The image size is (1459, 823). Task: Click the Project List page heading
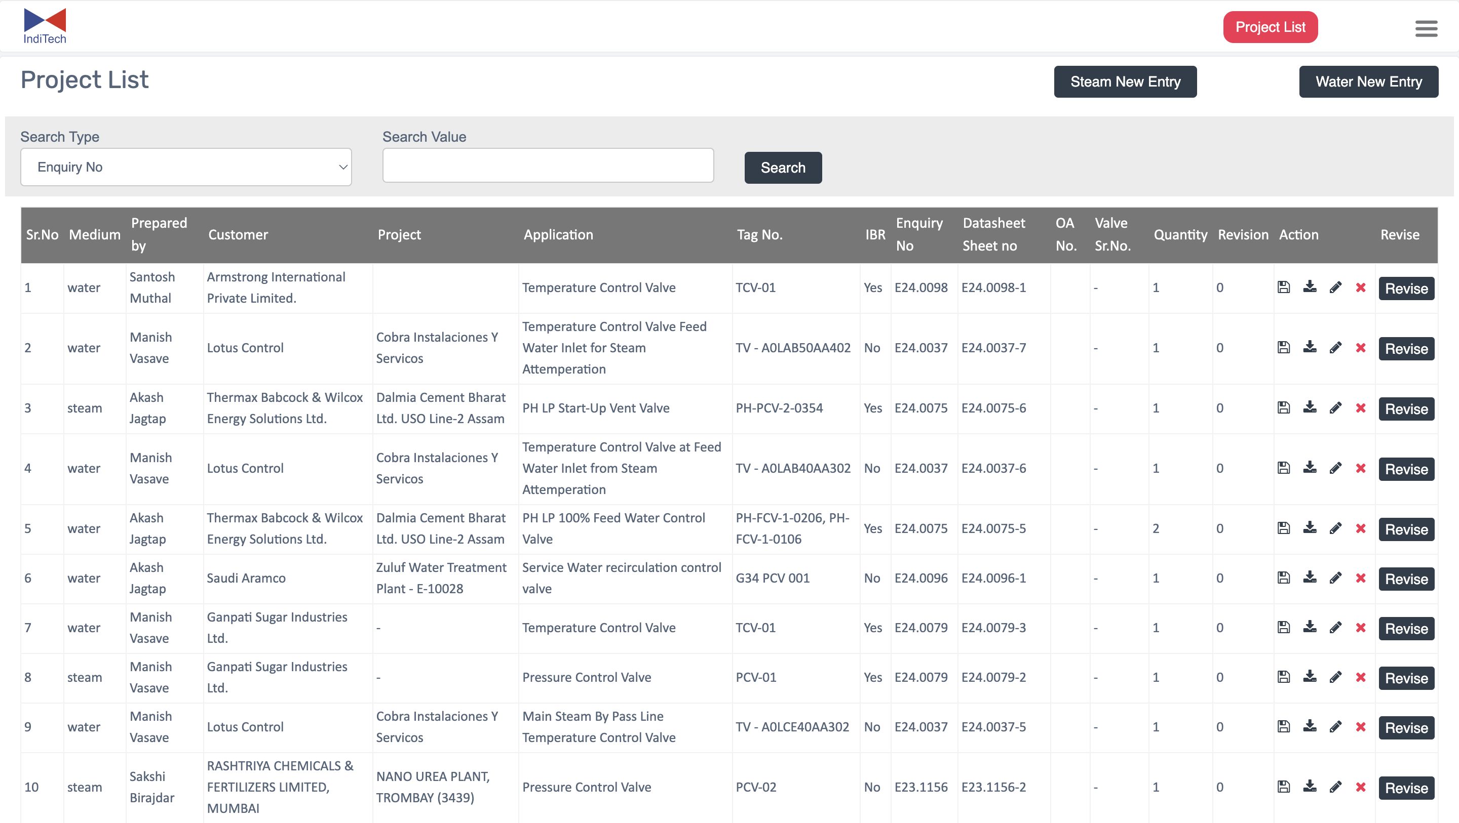[85, 80]
